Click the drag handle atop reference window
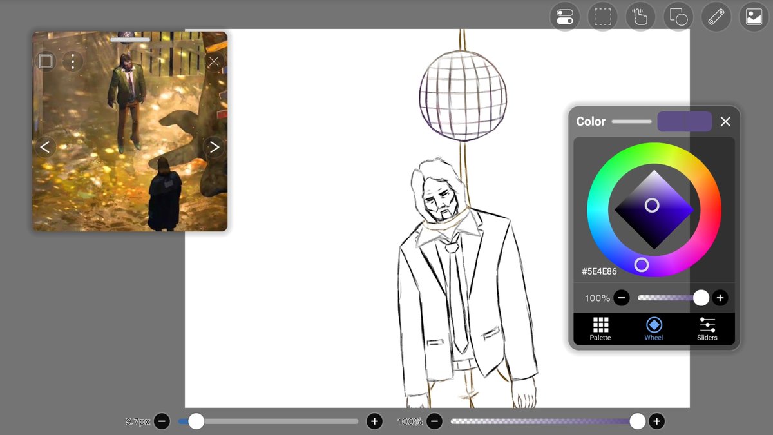 pos(130,39)
